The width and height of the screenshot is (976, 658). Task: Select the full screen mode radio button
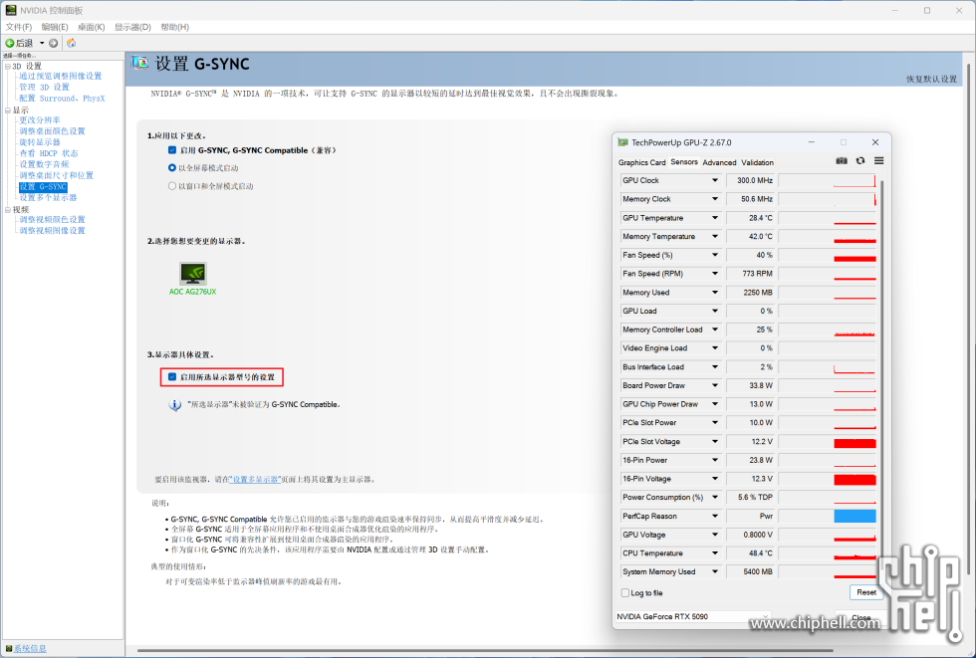[x=172, y=168]
